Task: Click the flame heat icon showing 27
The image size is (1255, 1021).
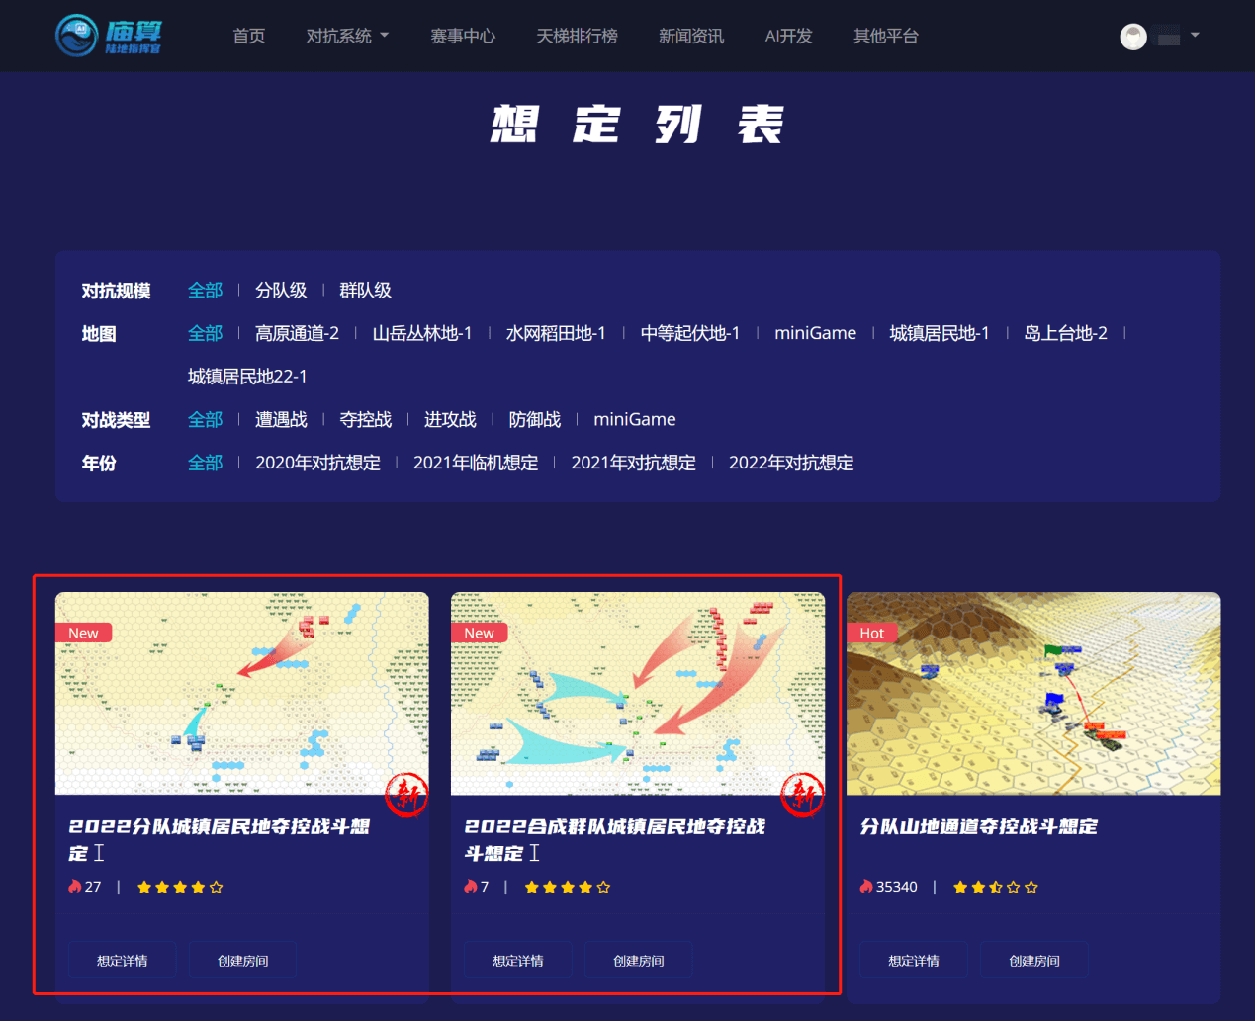Action: pos(73,886)
